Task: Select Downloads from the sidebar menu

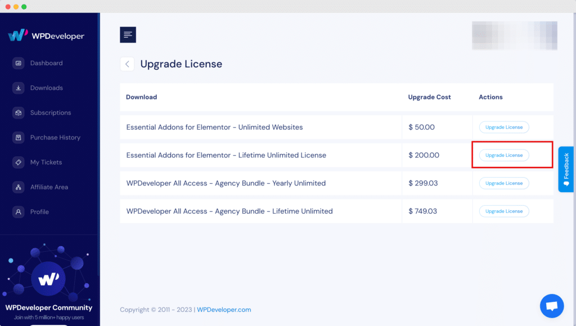Action: [x=47, y=88]
